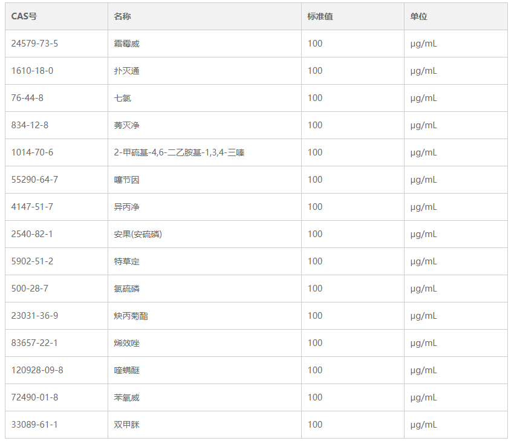This screenshot has height=444, width=517.
Task: Click CAS number 76-44-8
Action: (27, 98)
